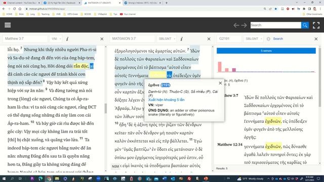Open Other bookmarks folder
Screen dimensions: 324x182
(x=312, y=14)
